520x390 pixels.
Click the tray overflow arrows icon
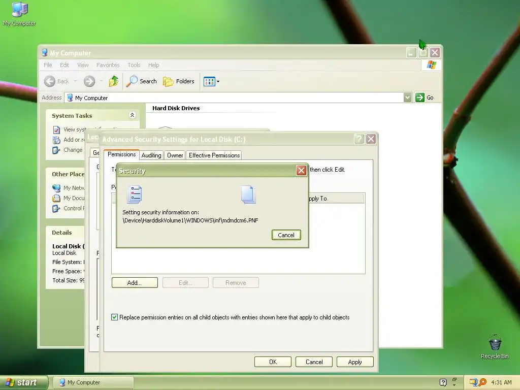(x=454, y=382)
